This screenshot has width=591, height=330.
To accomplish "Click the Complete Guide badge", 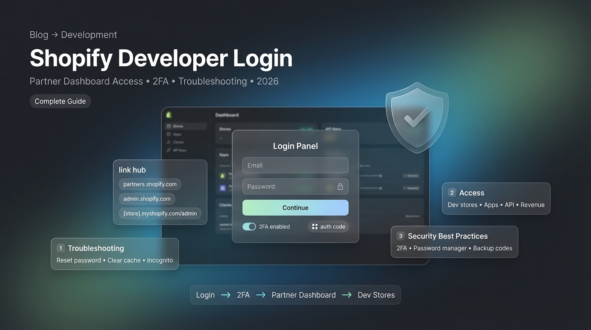I will 60,101.
